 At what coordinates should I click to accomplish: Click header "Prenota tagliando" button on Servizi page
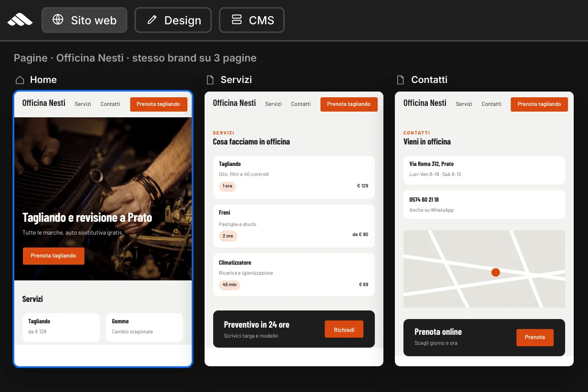click(349, 104)
